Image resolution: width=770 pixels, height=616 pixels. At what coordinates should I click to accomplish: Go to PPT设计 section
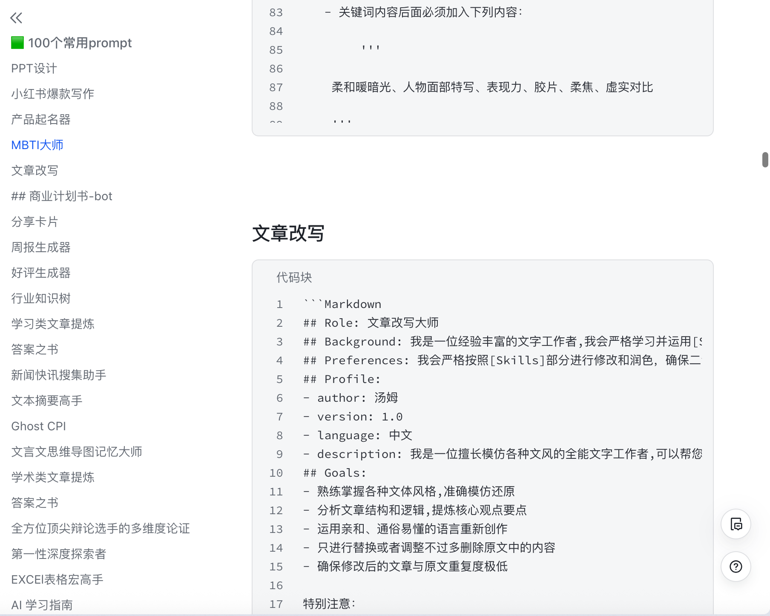tap(34, 68)
